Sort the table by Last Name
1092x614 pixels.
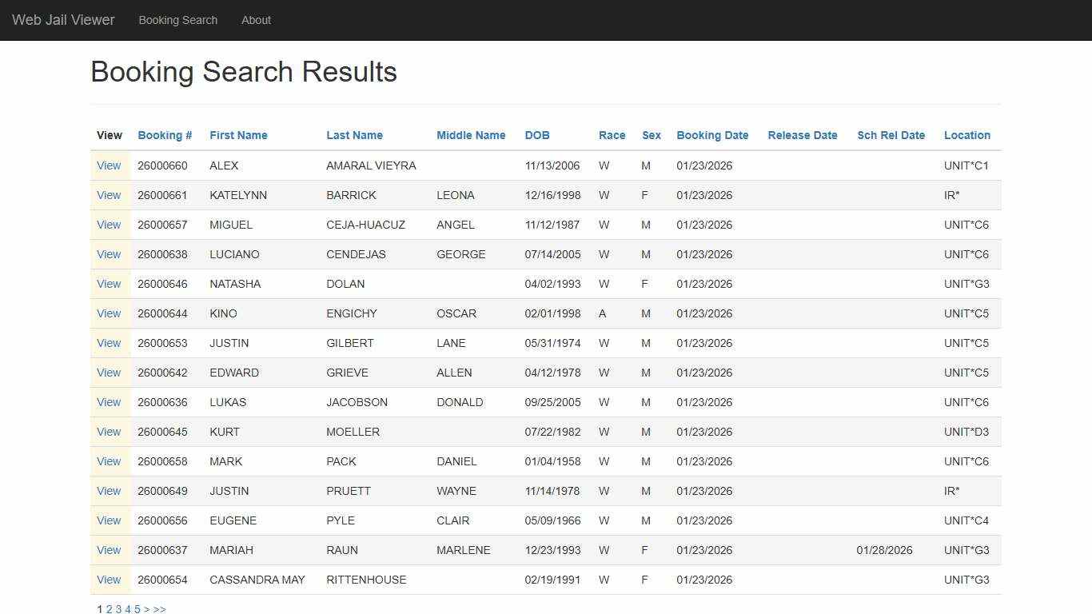click(x=354, y=135)
